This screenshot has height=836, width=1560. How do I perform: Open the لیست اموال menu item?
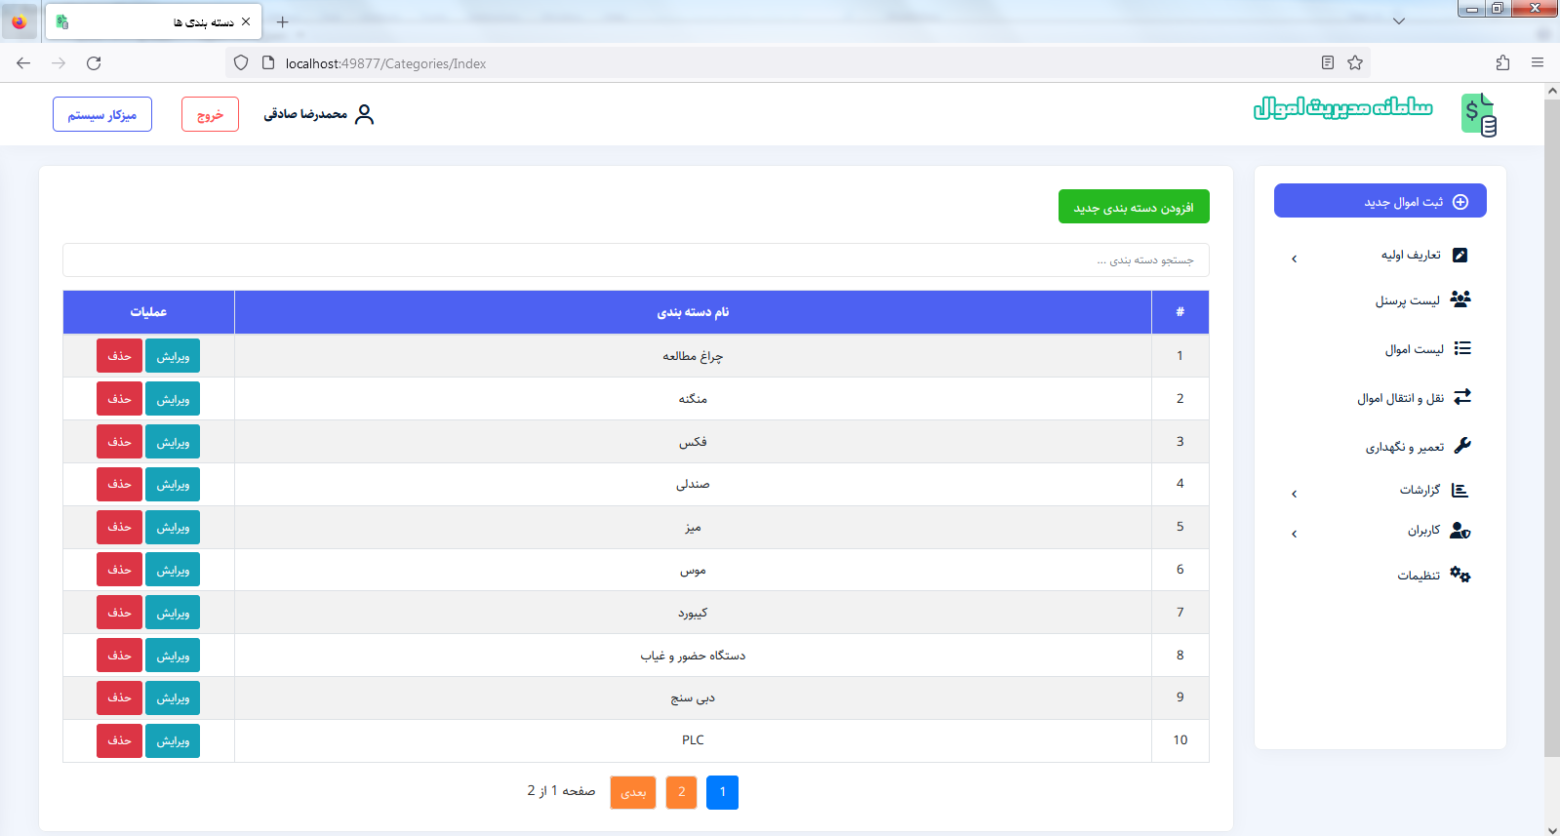click(x=1414, y=349)
